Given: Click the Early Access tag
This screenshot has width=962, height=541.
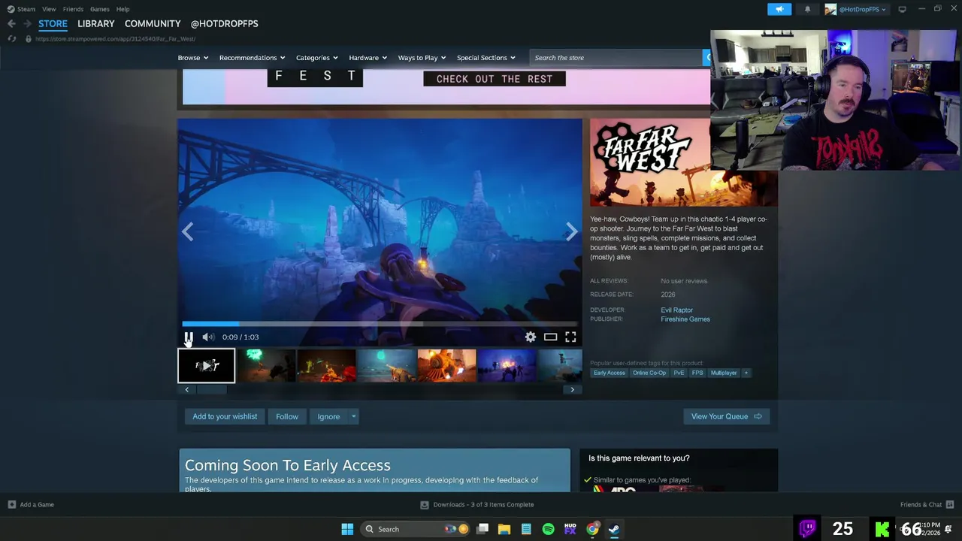Looking at the screenshot, I should click(x=609, y=373).
